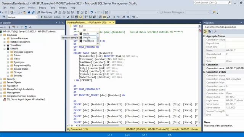Image resolution: width=244 pixels, height=137 pixels.
Task: Open the Undo history dropdown arrow
Action: pos(95,12)
